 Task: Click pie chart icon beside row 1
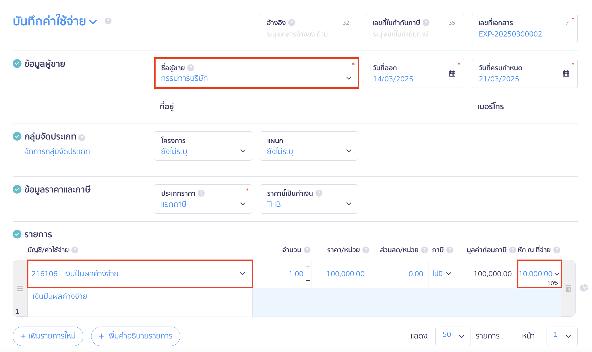pos(584,288)
